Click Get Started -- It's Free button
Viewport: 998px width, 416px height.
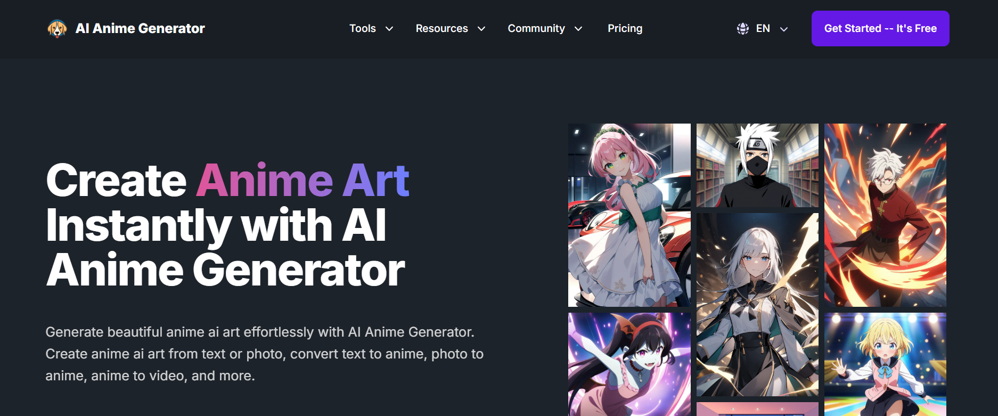point(880,29)
